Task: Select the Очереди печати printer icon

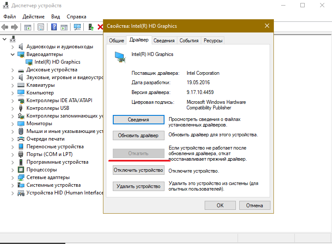Action: [21, 139]
